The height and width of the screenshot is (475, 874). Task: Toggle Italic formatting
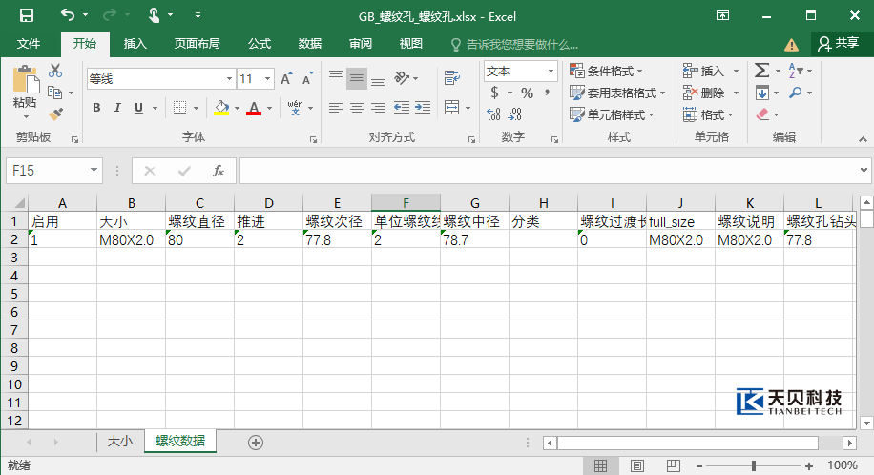pyautogui.click(x=116, y=108)
